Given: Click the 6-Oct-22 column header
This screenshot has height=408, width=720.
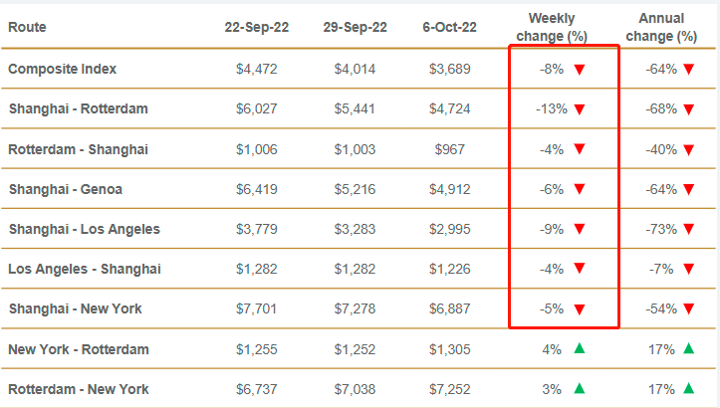Looking at the screenshot, I should pos(452,28).
